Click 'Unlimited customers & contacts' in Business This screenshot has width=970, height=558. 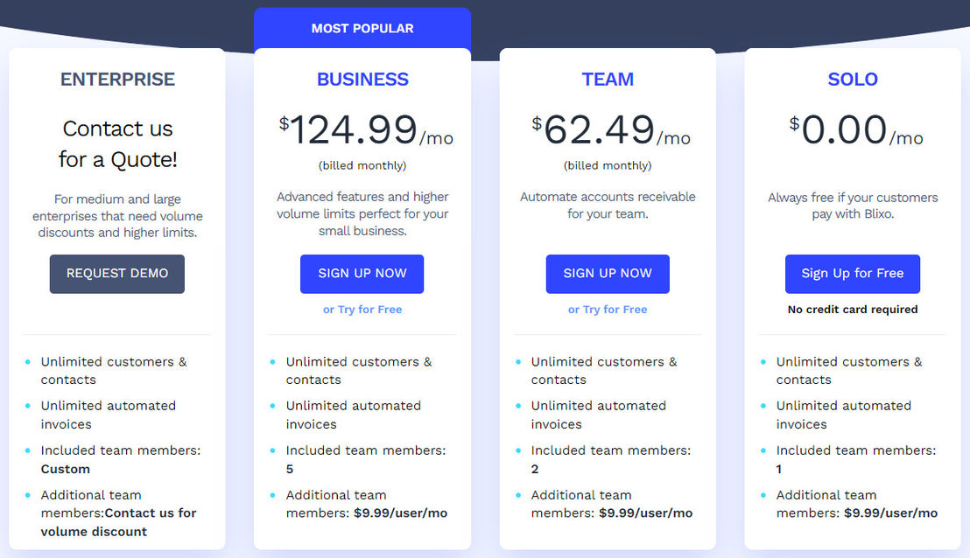[x=359, y=370]
